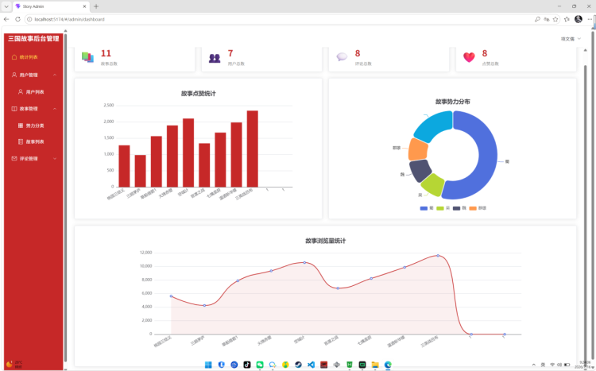This screenshot has height=371, width=596.
Task: Click the stacked cards icon for 故事总数
Action: [87, 57]
